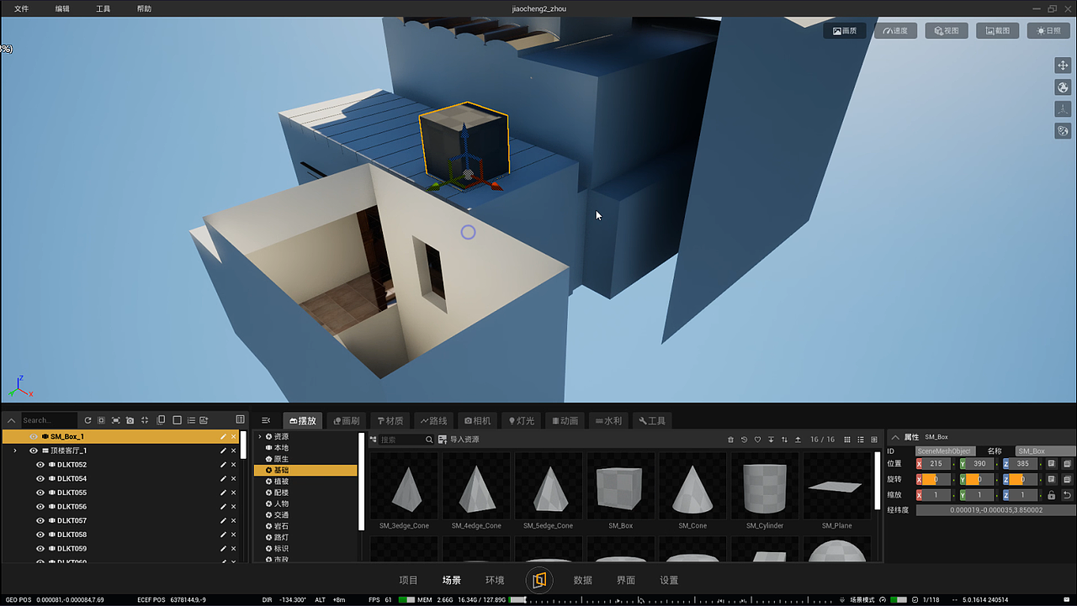Adjust the rotation X slider field
This screenshot has height=606, width=1077.
936,479
